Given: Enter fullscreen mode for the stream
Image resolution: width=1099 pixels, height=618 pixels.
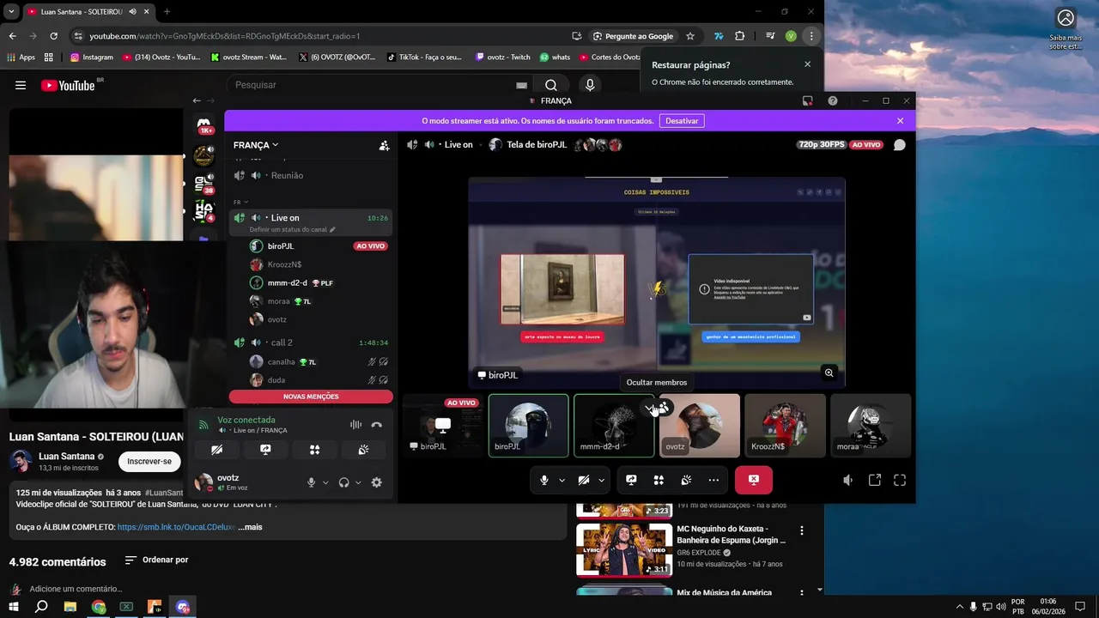Looking at the screenshot, I should pos(900,481).
